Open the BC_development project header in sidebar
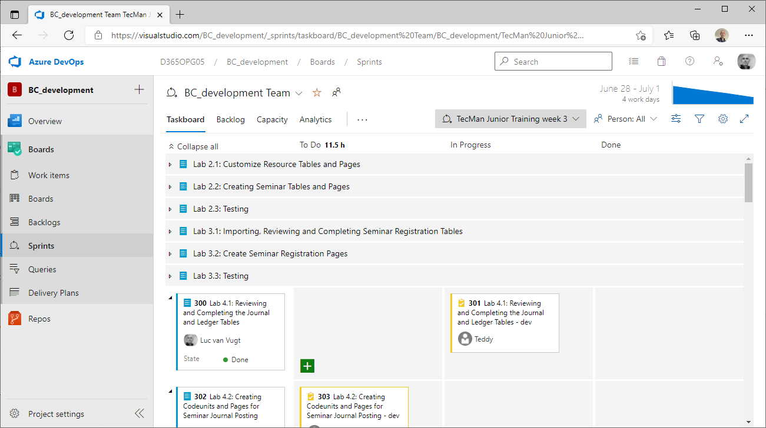Screen dimensions: 766x428 (61, 90)
